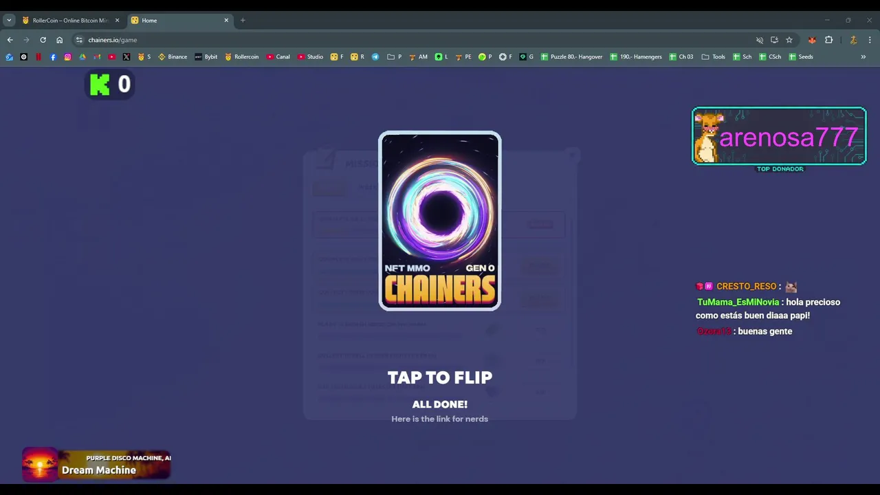Expand the tab search dropdown arrow

click(9, 20)
